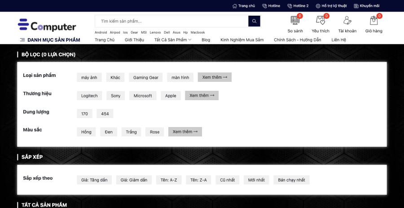The width and height of the screenshot is (404, 208).
Task: Select the 170 capacity filter
Action: [84, 114]
